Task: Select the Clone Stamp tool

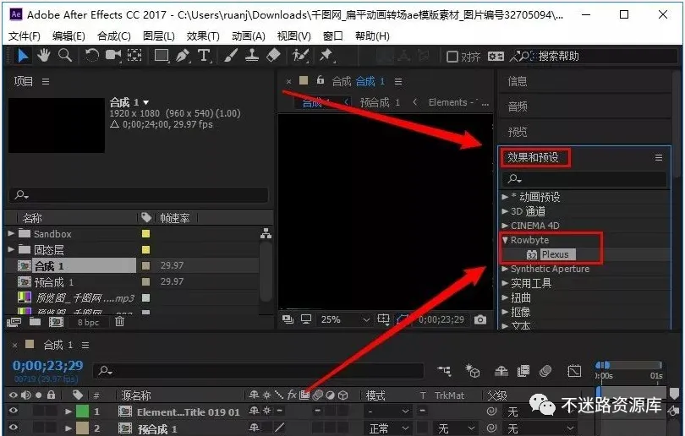Action: pyautogui.click(x=252, y=56)
